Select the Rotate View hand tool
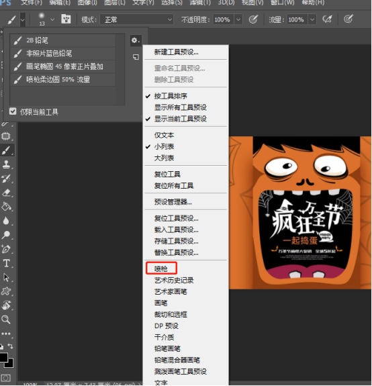This screenshot has width=372, height=386. 7,305
